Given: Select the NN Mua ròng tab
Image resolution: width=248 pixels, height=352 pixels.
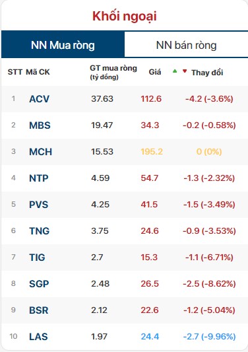Looking at the screenshot, I should tap(63, 45).
